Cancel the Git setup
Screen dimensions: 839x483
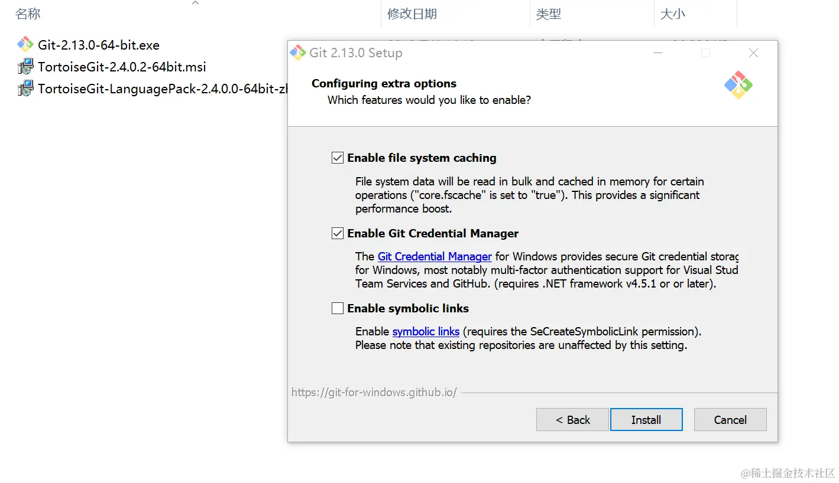pos(730,420)
